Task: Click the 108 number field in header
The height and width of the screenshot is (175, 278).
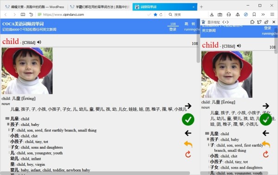Action: [173, 24]
